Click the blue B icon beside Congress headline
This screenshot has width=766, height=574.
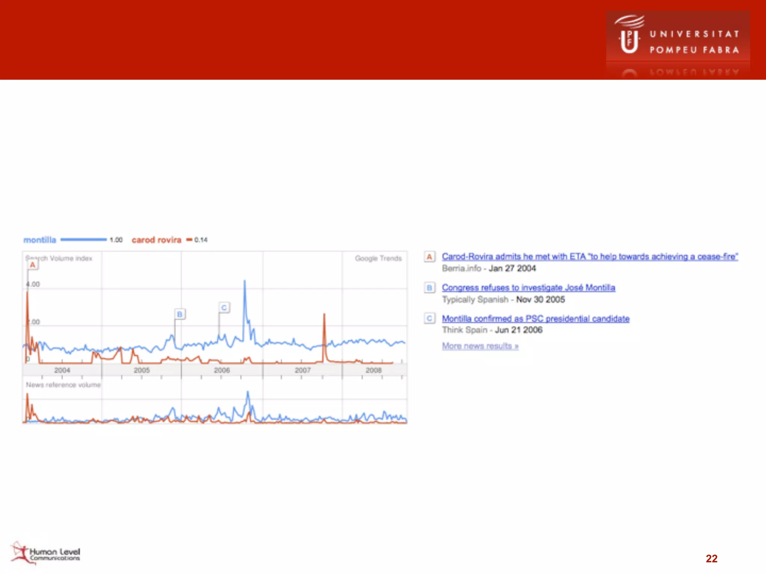(429, 288)
